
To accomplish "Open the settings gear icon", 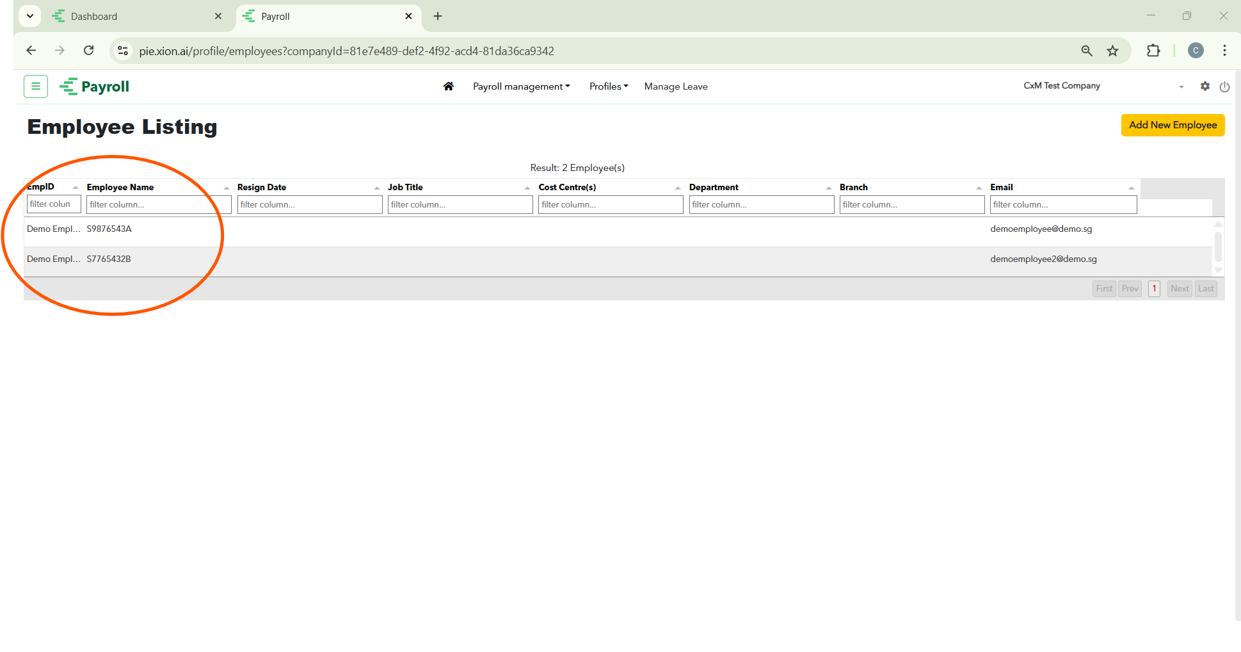I will (1205, 86).
